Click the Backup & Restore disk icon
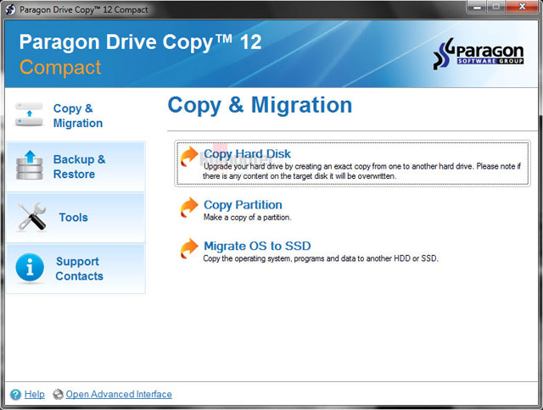 click(x=30, y=166)
